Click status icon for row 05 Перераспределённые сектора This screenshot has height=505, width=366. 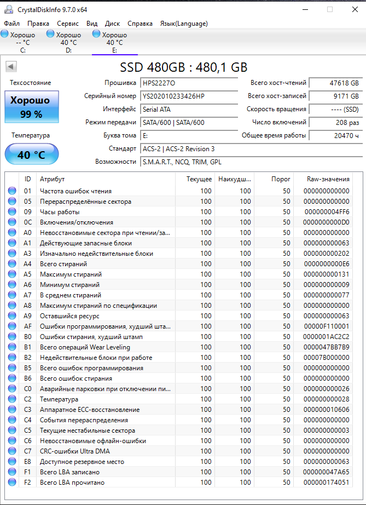pos(12,202)
